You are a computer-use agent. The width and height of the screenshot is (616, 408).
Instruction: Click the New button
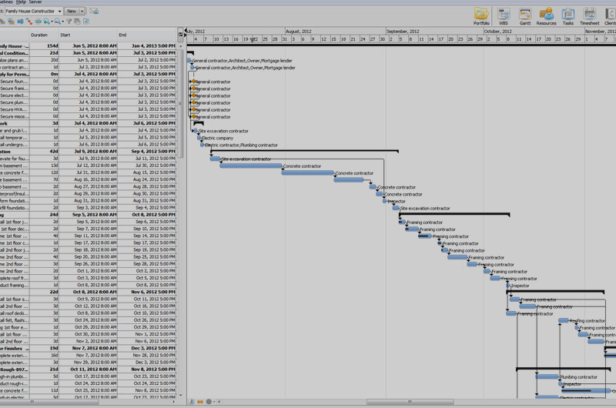click(72, 12)
